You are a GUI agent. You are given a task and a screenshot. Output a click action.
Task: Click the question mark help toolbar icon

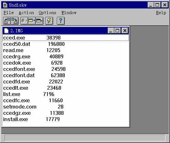pos(61,21)
